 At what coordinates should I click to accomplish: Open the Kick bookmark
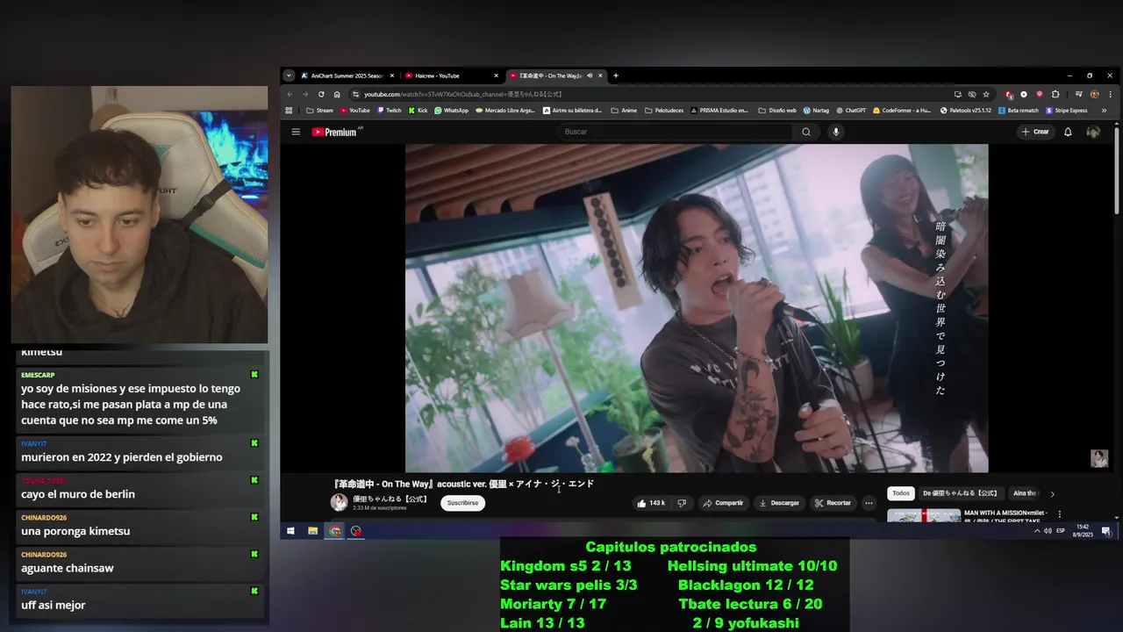point(418,111)
